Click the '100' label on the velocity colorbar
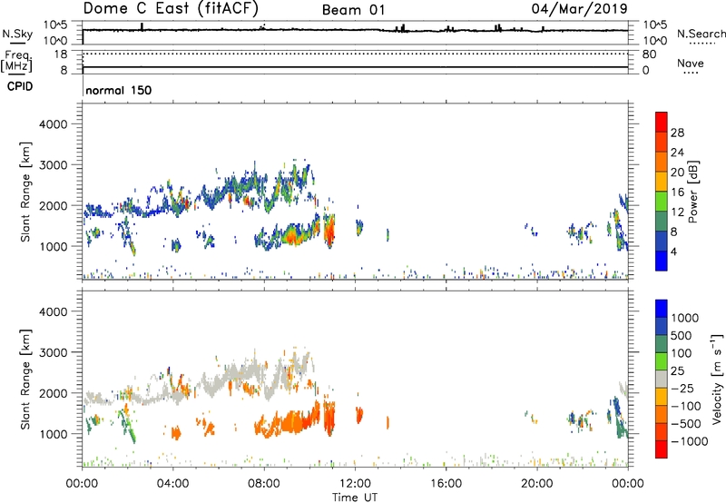 (x=682, y=353)
